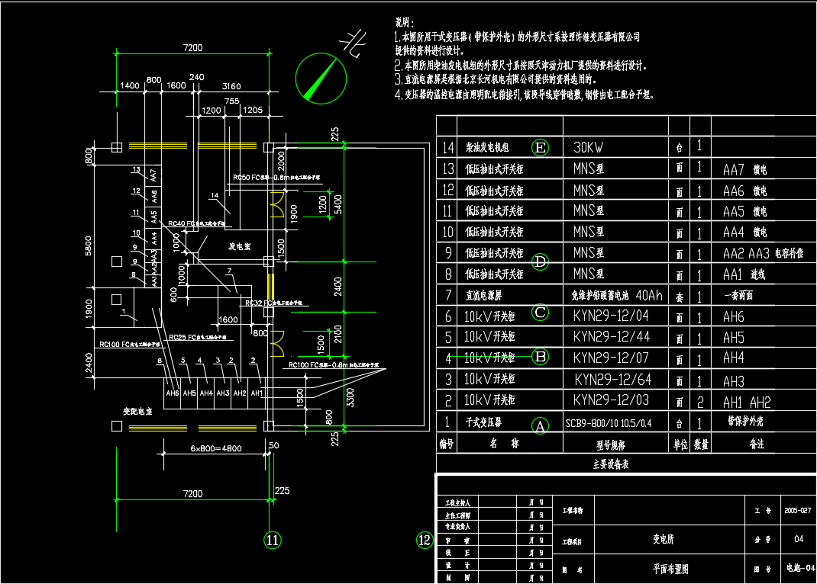The width and height of the screenshot is (817, 584).
Task: Click the '40Ah' battery capacity text
Action: [x=649, y=295]
